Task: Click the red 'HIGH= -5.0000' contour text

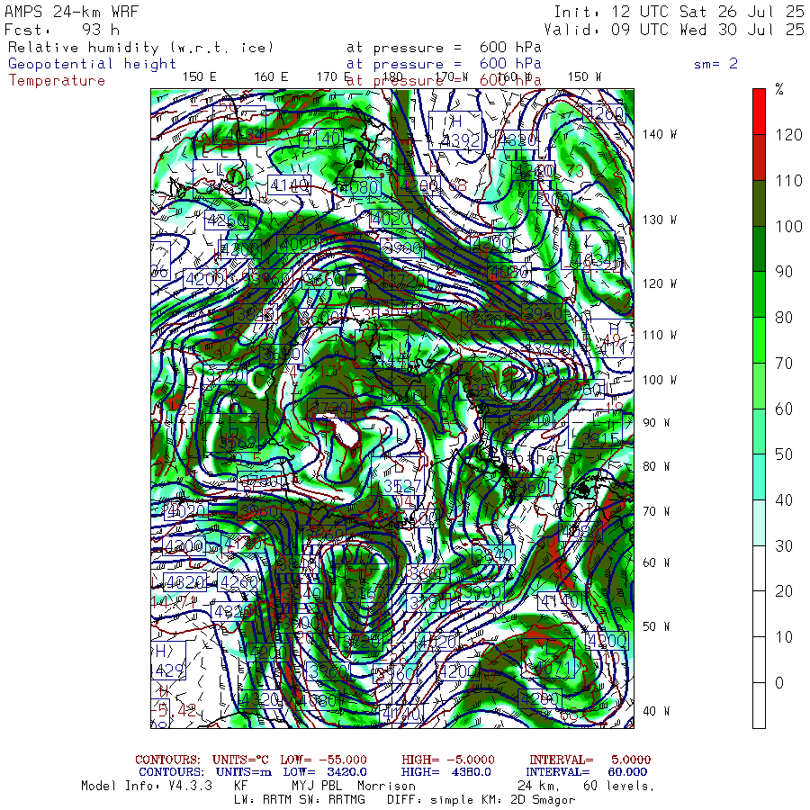Action: 448,760
